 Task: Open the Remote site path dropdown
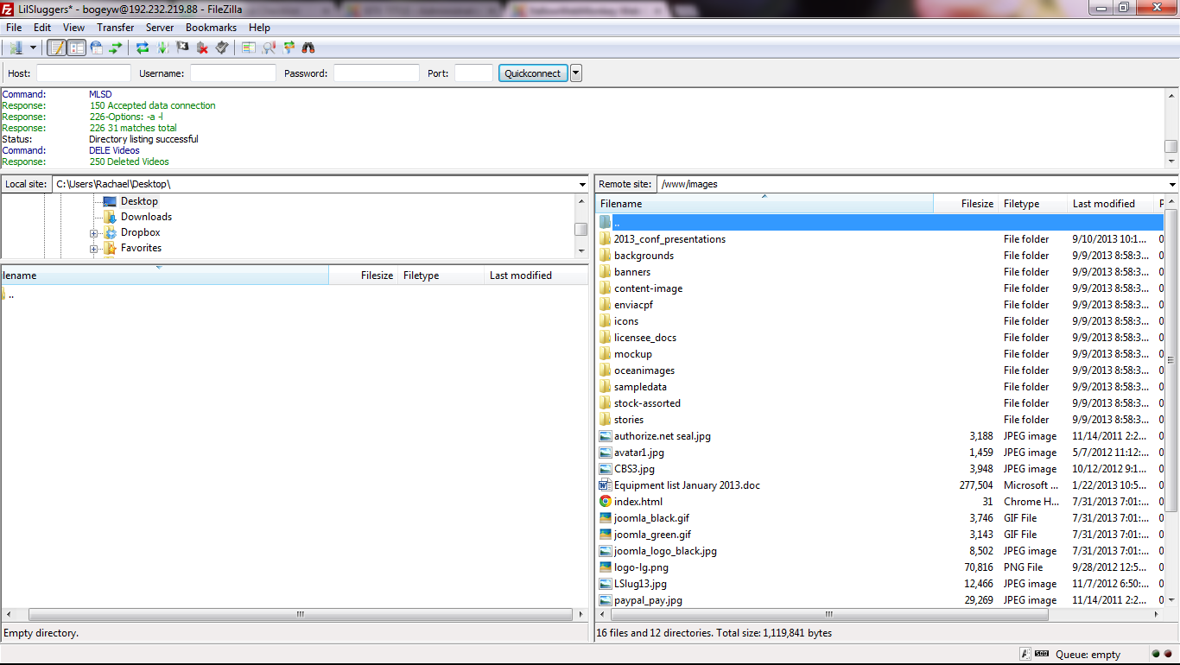[x=1172, y=185]
